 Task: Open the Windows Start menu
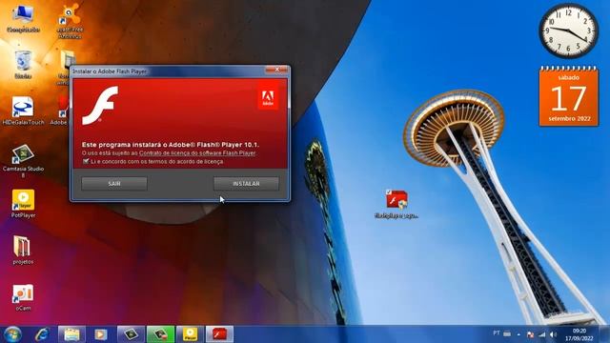pos(12,334)
